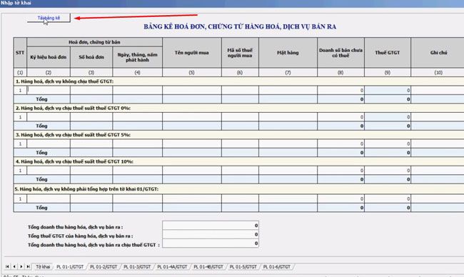Click Tổng row label in section 5

41,208
